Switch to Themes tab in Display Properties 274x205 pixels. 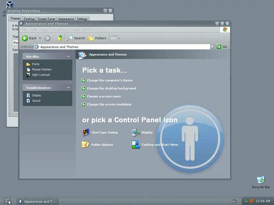click(x=16, y=18)
